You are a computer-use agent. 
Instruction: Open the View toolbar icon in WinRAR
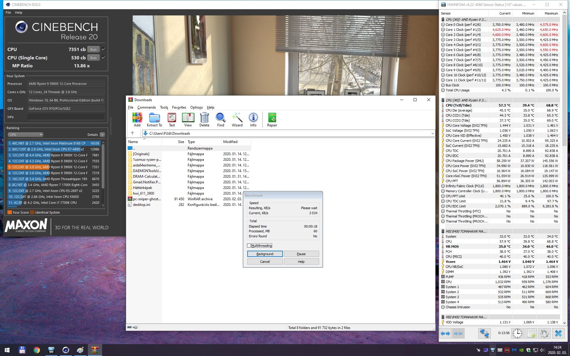click(188, 120)
